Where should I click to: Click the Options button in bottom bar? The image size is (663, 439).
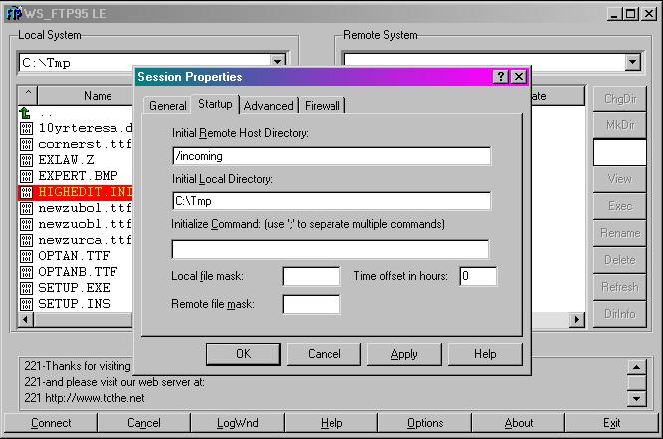425,423
